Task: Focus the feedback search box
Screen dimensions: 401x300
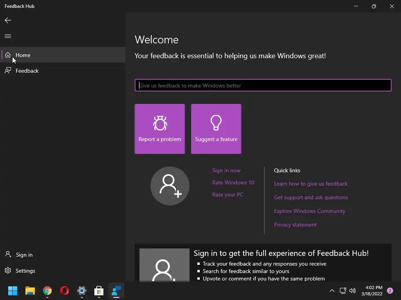Action: (263, 85)
